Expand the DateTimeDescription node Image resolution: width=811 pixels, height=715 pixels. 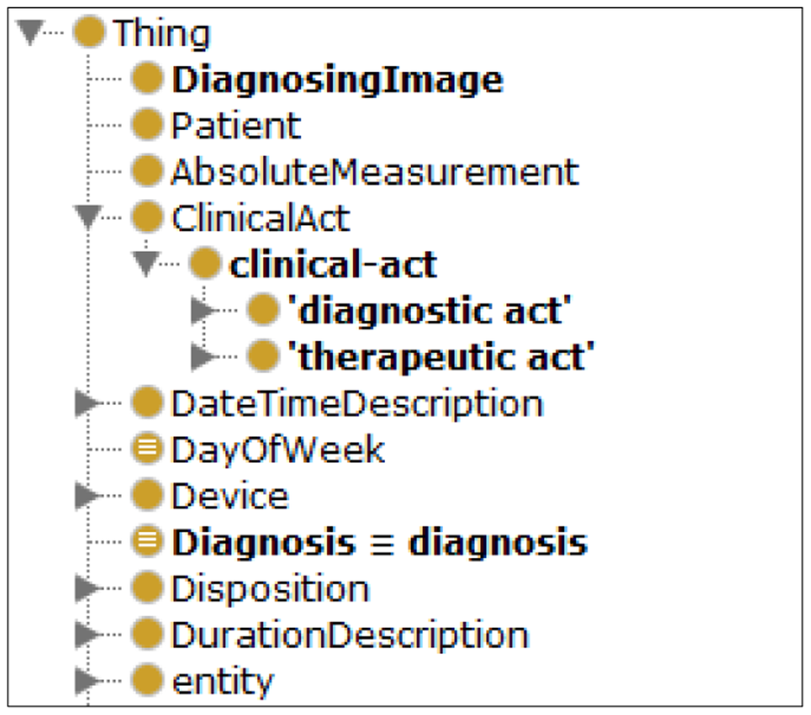click(x=87, y=404)
